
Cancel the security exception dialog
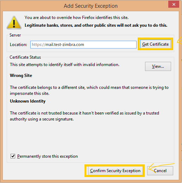[x=160, y=171]
